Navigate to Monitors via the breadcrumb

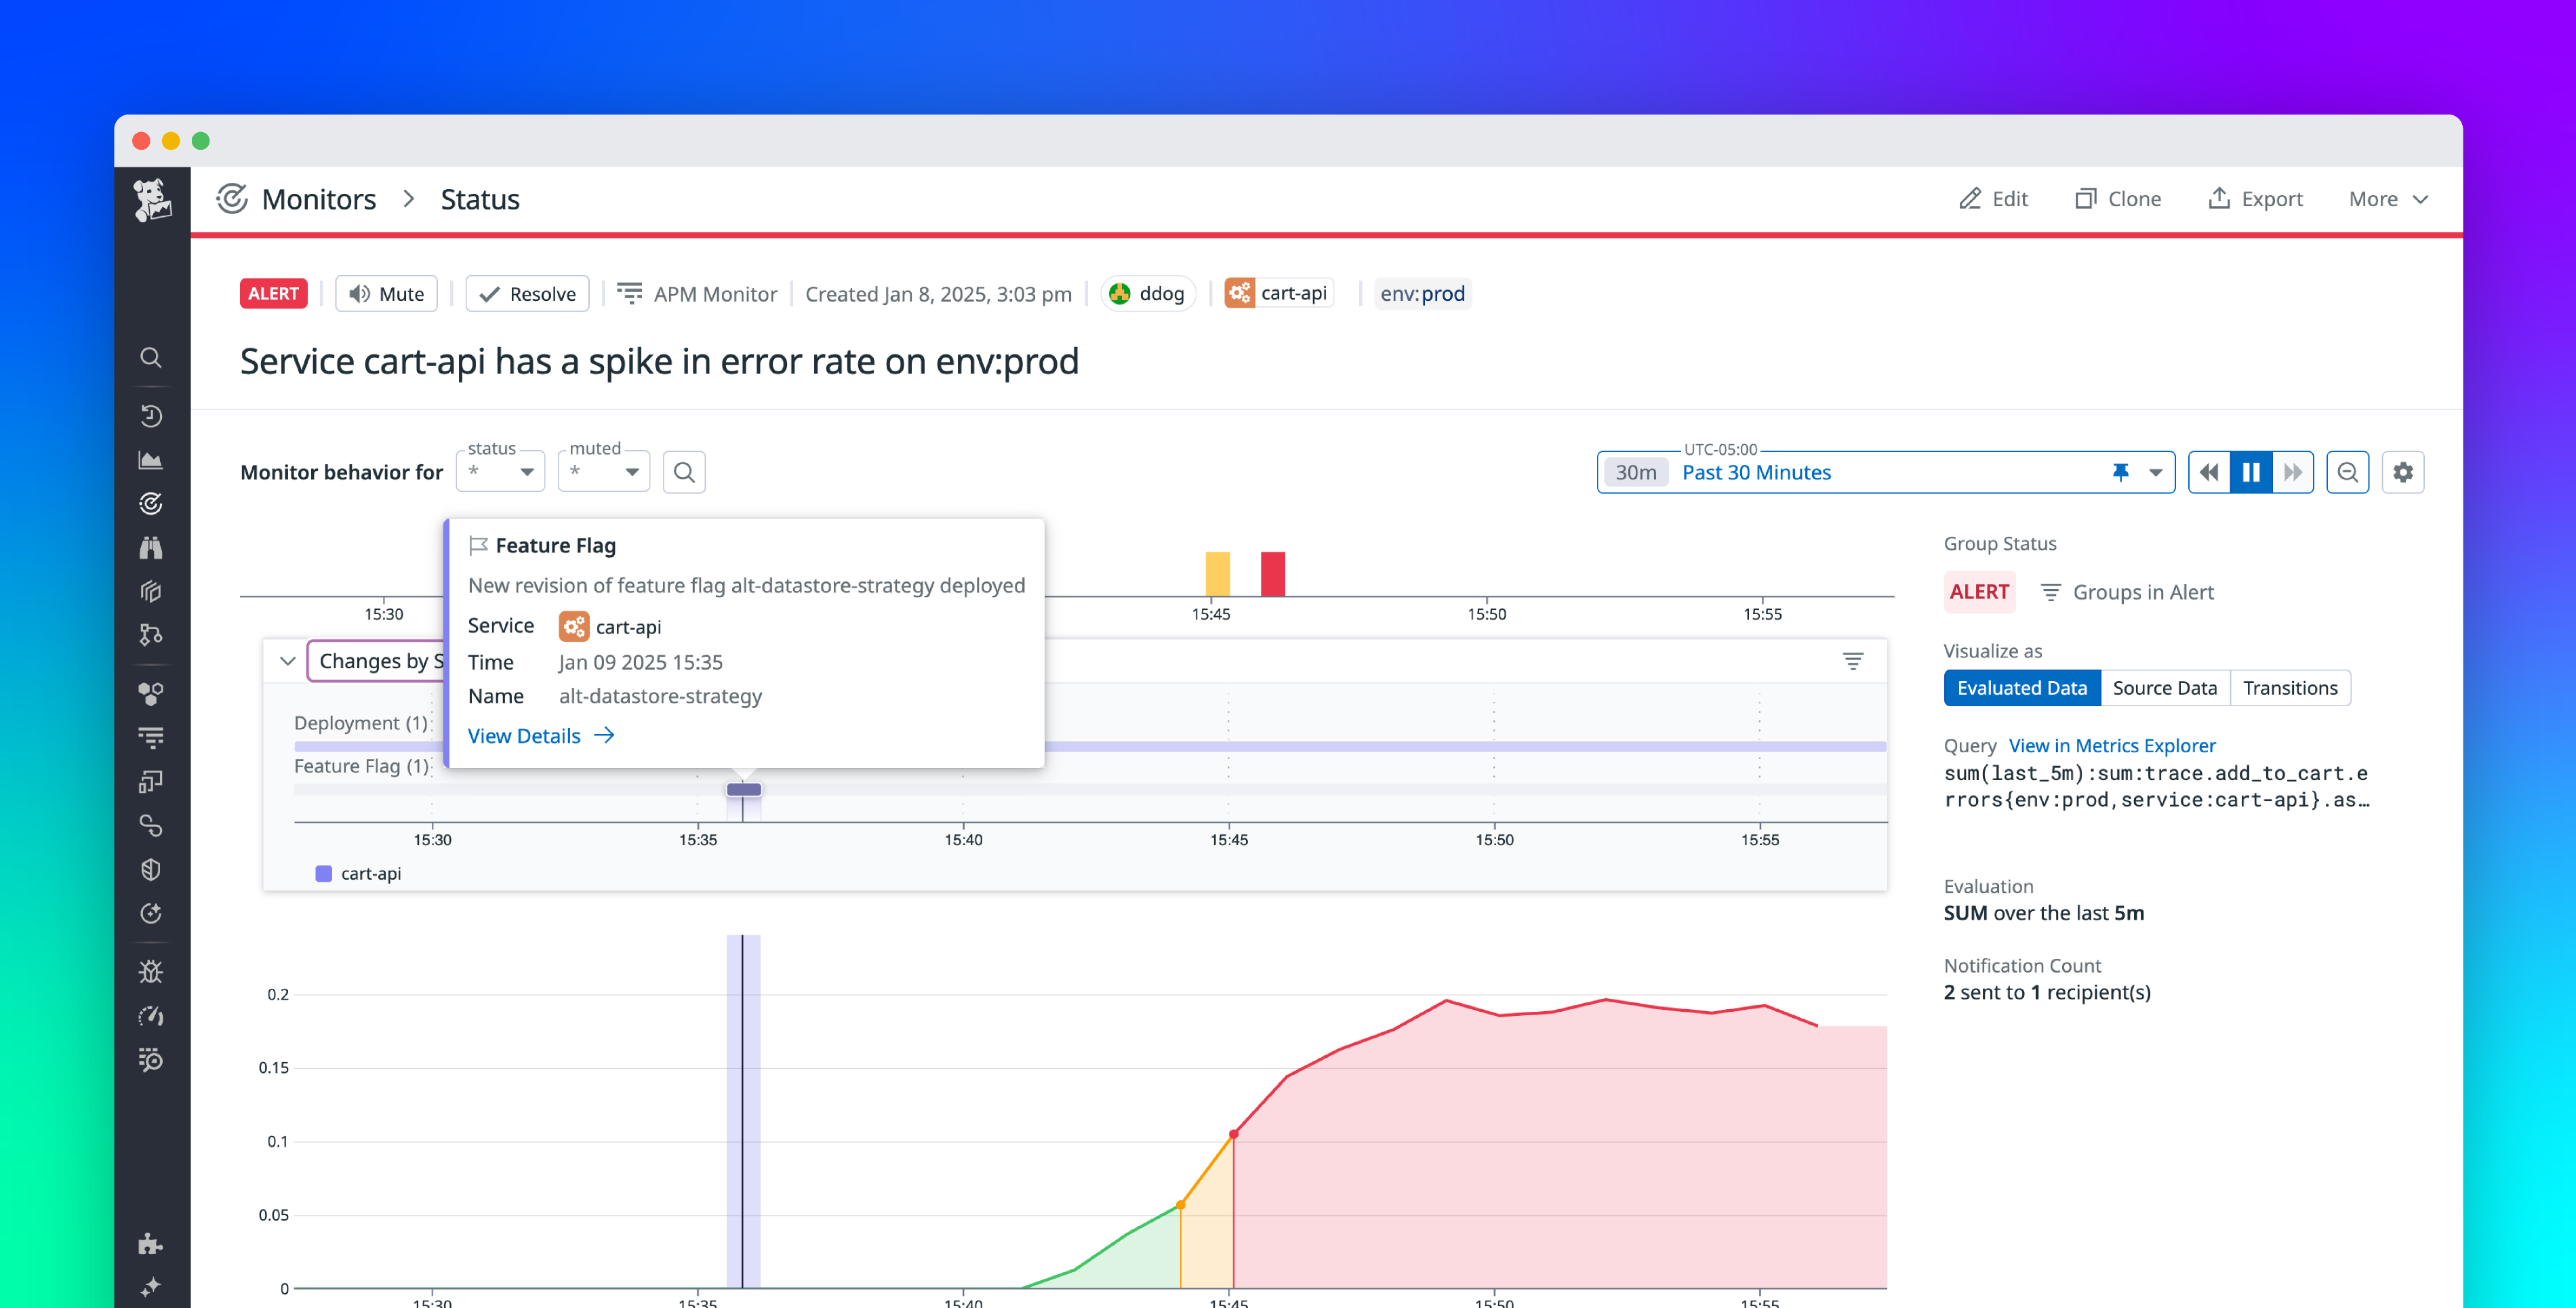[x=319, y=198]
